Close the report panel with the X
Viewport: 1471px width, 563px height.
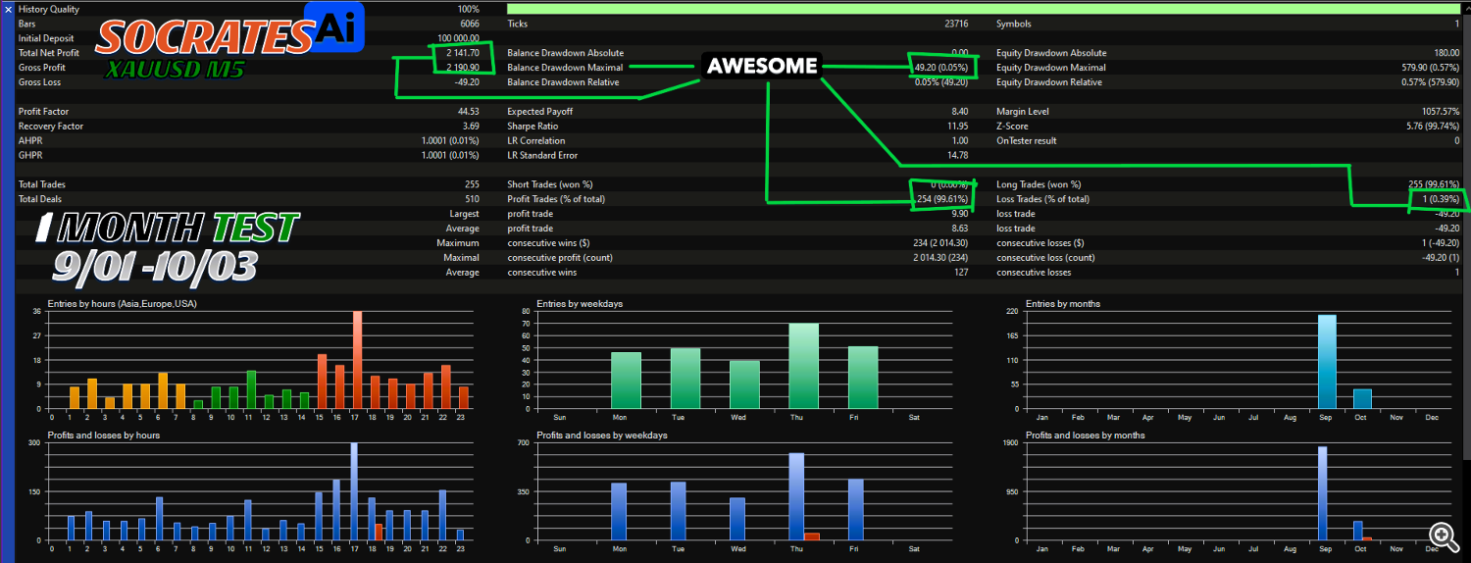pyautogui.click(x=9, y=9)
